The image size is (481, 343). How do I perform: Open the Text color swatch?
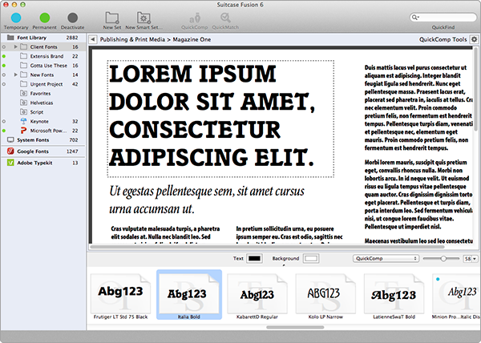(x=254, y=258)
